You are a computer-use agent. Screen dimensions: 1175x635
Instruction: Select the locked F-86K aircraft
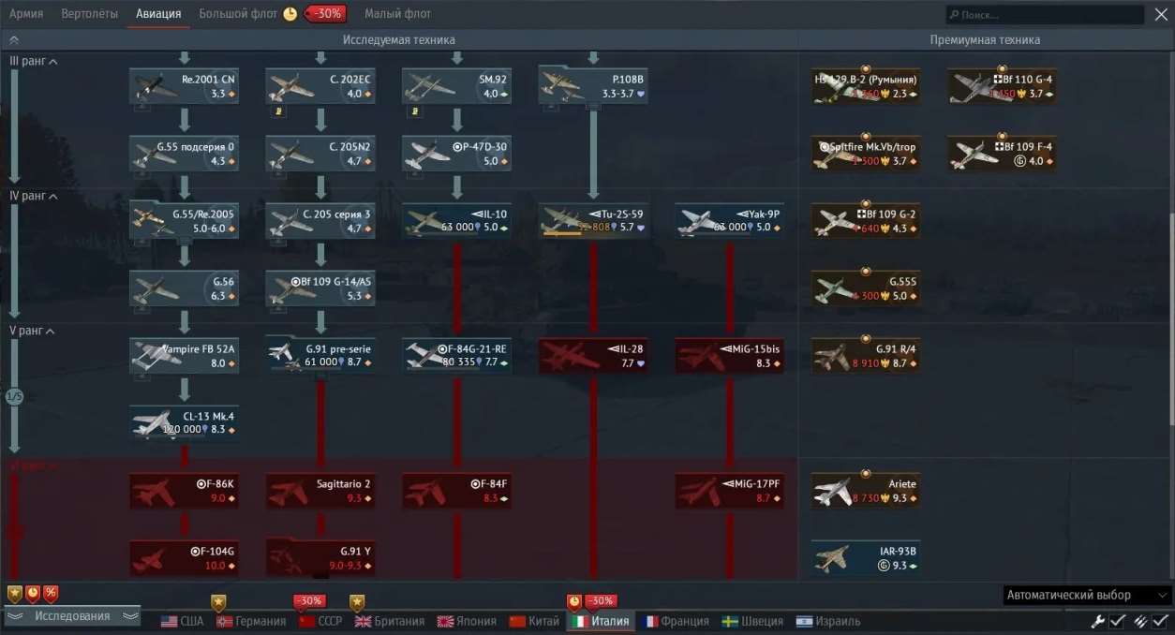[185, 491]
